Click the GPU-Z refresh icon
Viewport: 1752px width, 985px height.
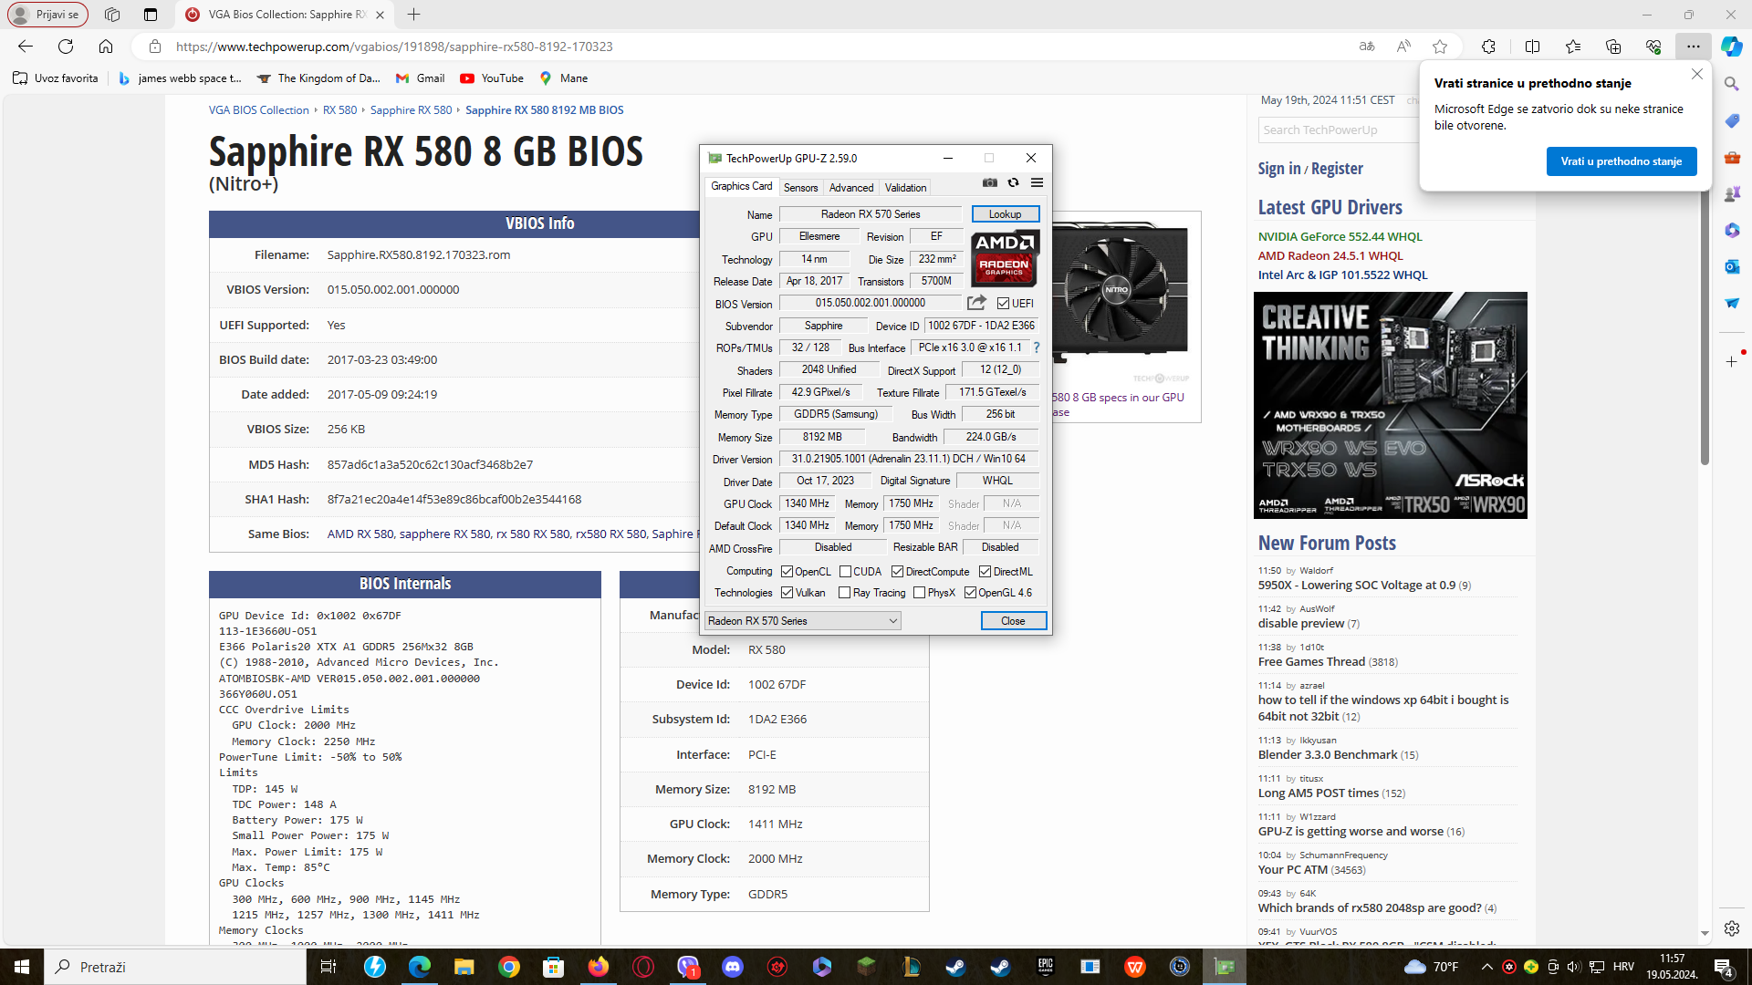click(x=1013, y=183)
